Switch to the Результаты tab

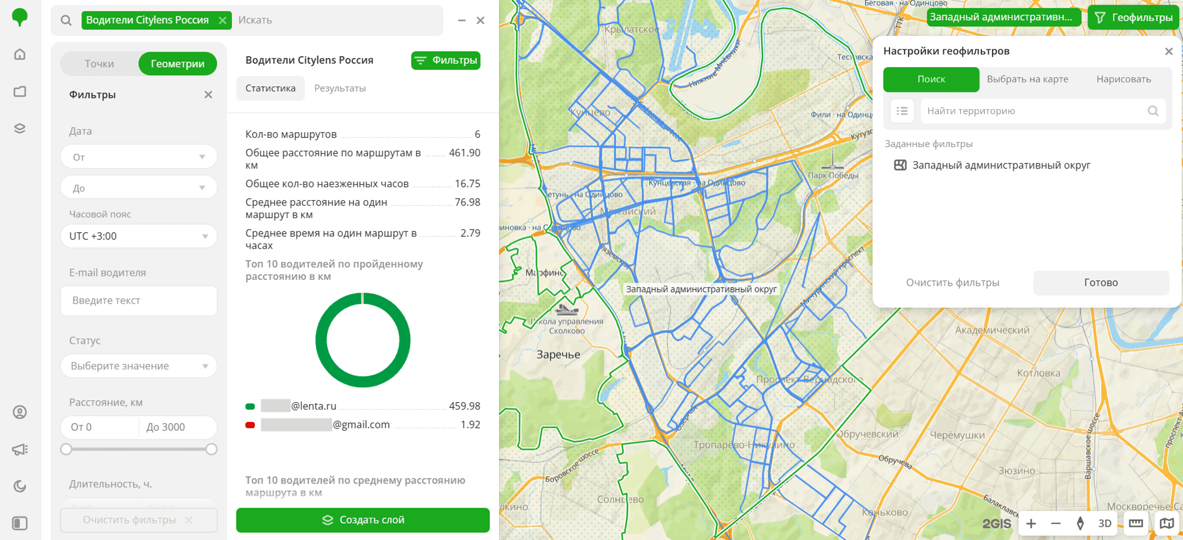[339, 88]
